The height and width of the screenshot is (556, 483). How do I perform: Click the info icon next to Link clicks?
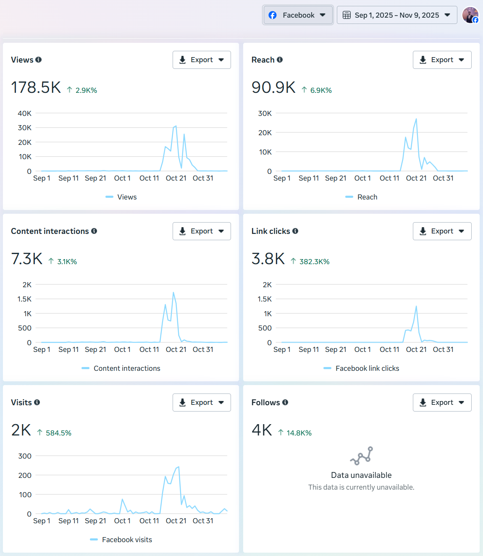(x=295, y=231)
